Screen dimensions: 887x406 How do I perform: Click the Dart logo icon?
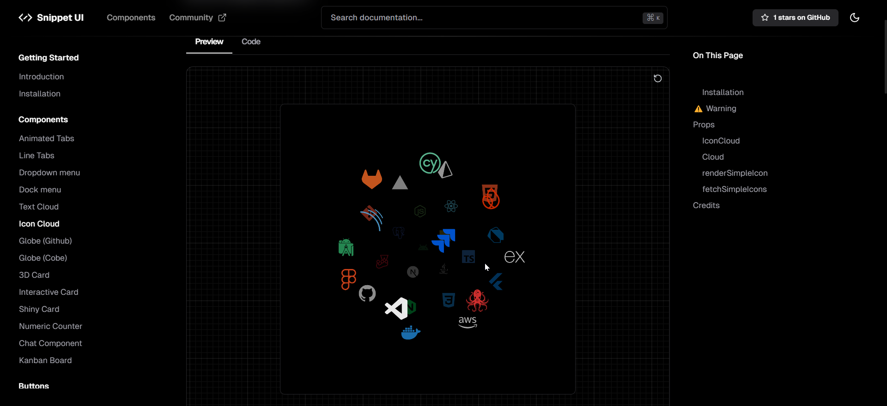[x=496, y=235]
